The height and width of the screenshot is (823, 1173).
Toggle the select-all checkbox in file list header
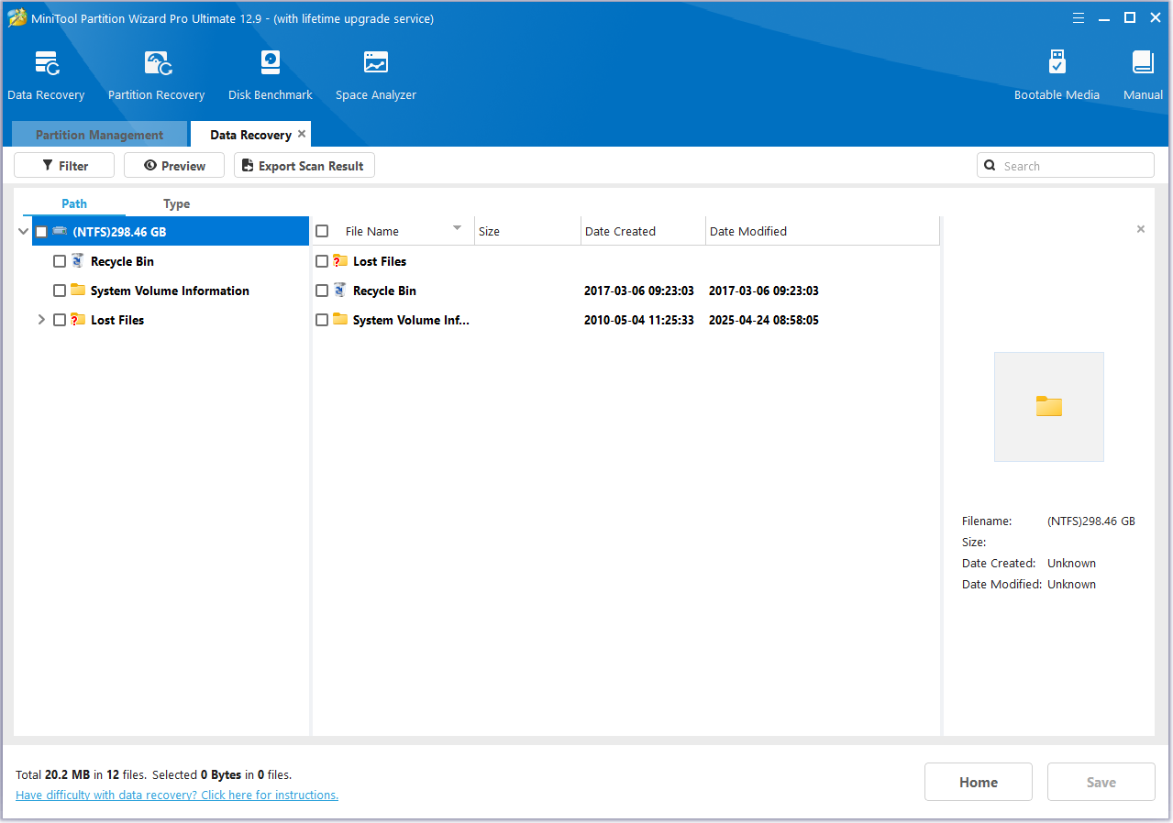tap(322, 231)
